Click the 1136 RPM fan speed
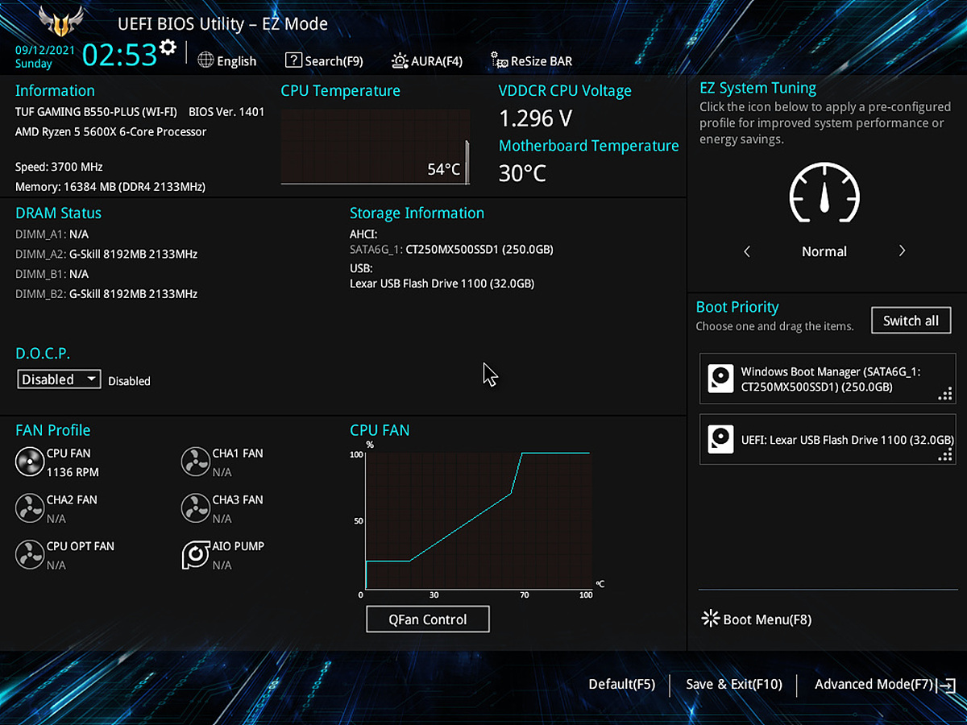 [73, 472]
